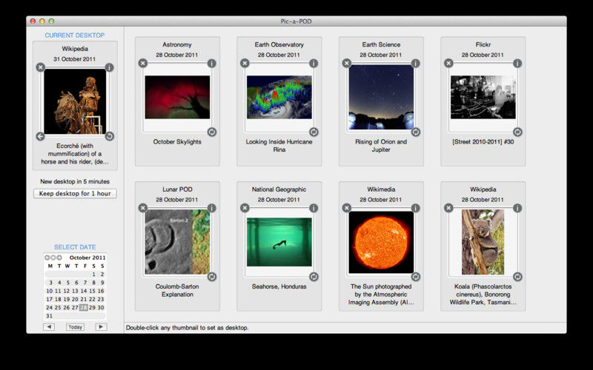The image size is (593, 370).
Task: Refresh the Seahorse, Honduras picture
Action: 314,277
